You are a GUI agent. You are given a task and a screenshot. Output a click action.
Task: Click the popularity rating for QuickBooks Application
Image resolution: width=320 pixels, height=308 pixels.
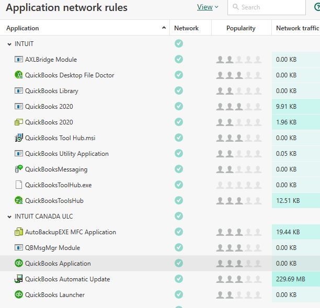click(x=239, y=264)
